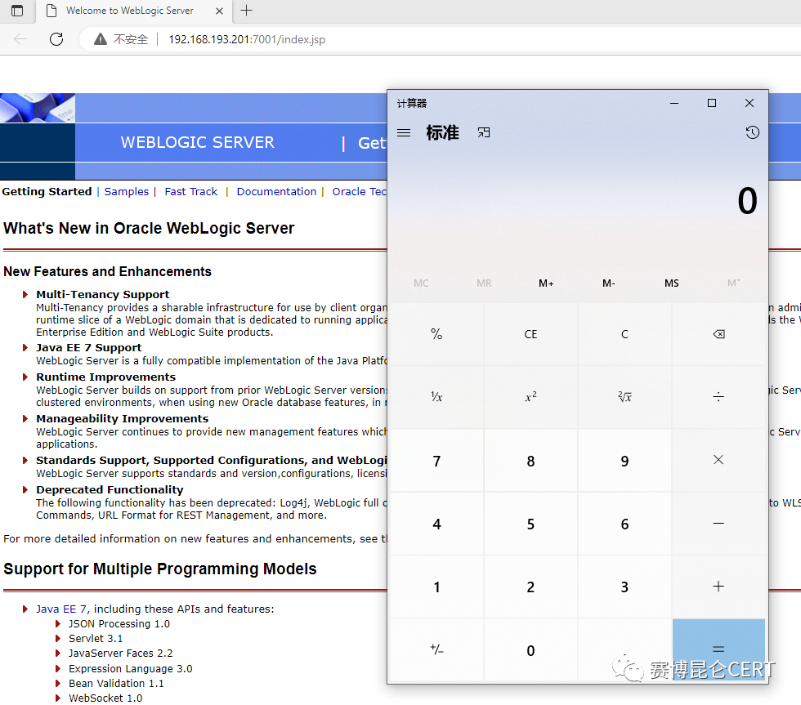This screenshot has width=801, height=705.
Task: Click the Runtime Improvements heading
Action: pyautogui.click(x=105, y=377)
